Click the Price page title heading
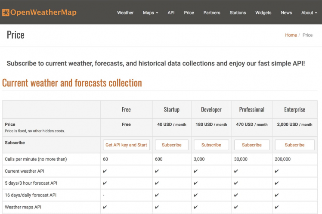This screenshot has width=322, height=214. [x=15, y=35]
